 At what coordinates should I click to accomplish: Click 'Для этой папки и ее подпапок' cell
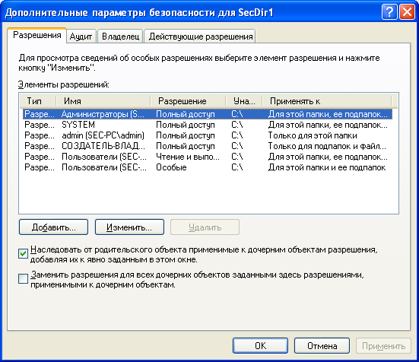(x=327, y=167)
